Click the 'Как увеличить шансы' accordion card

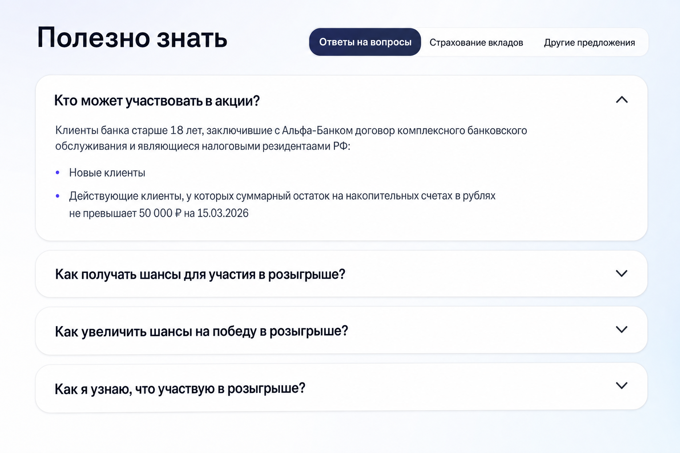click(x=341, y=330)
